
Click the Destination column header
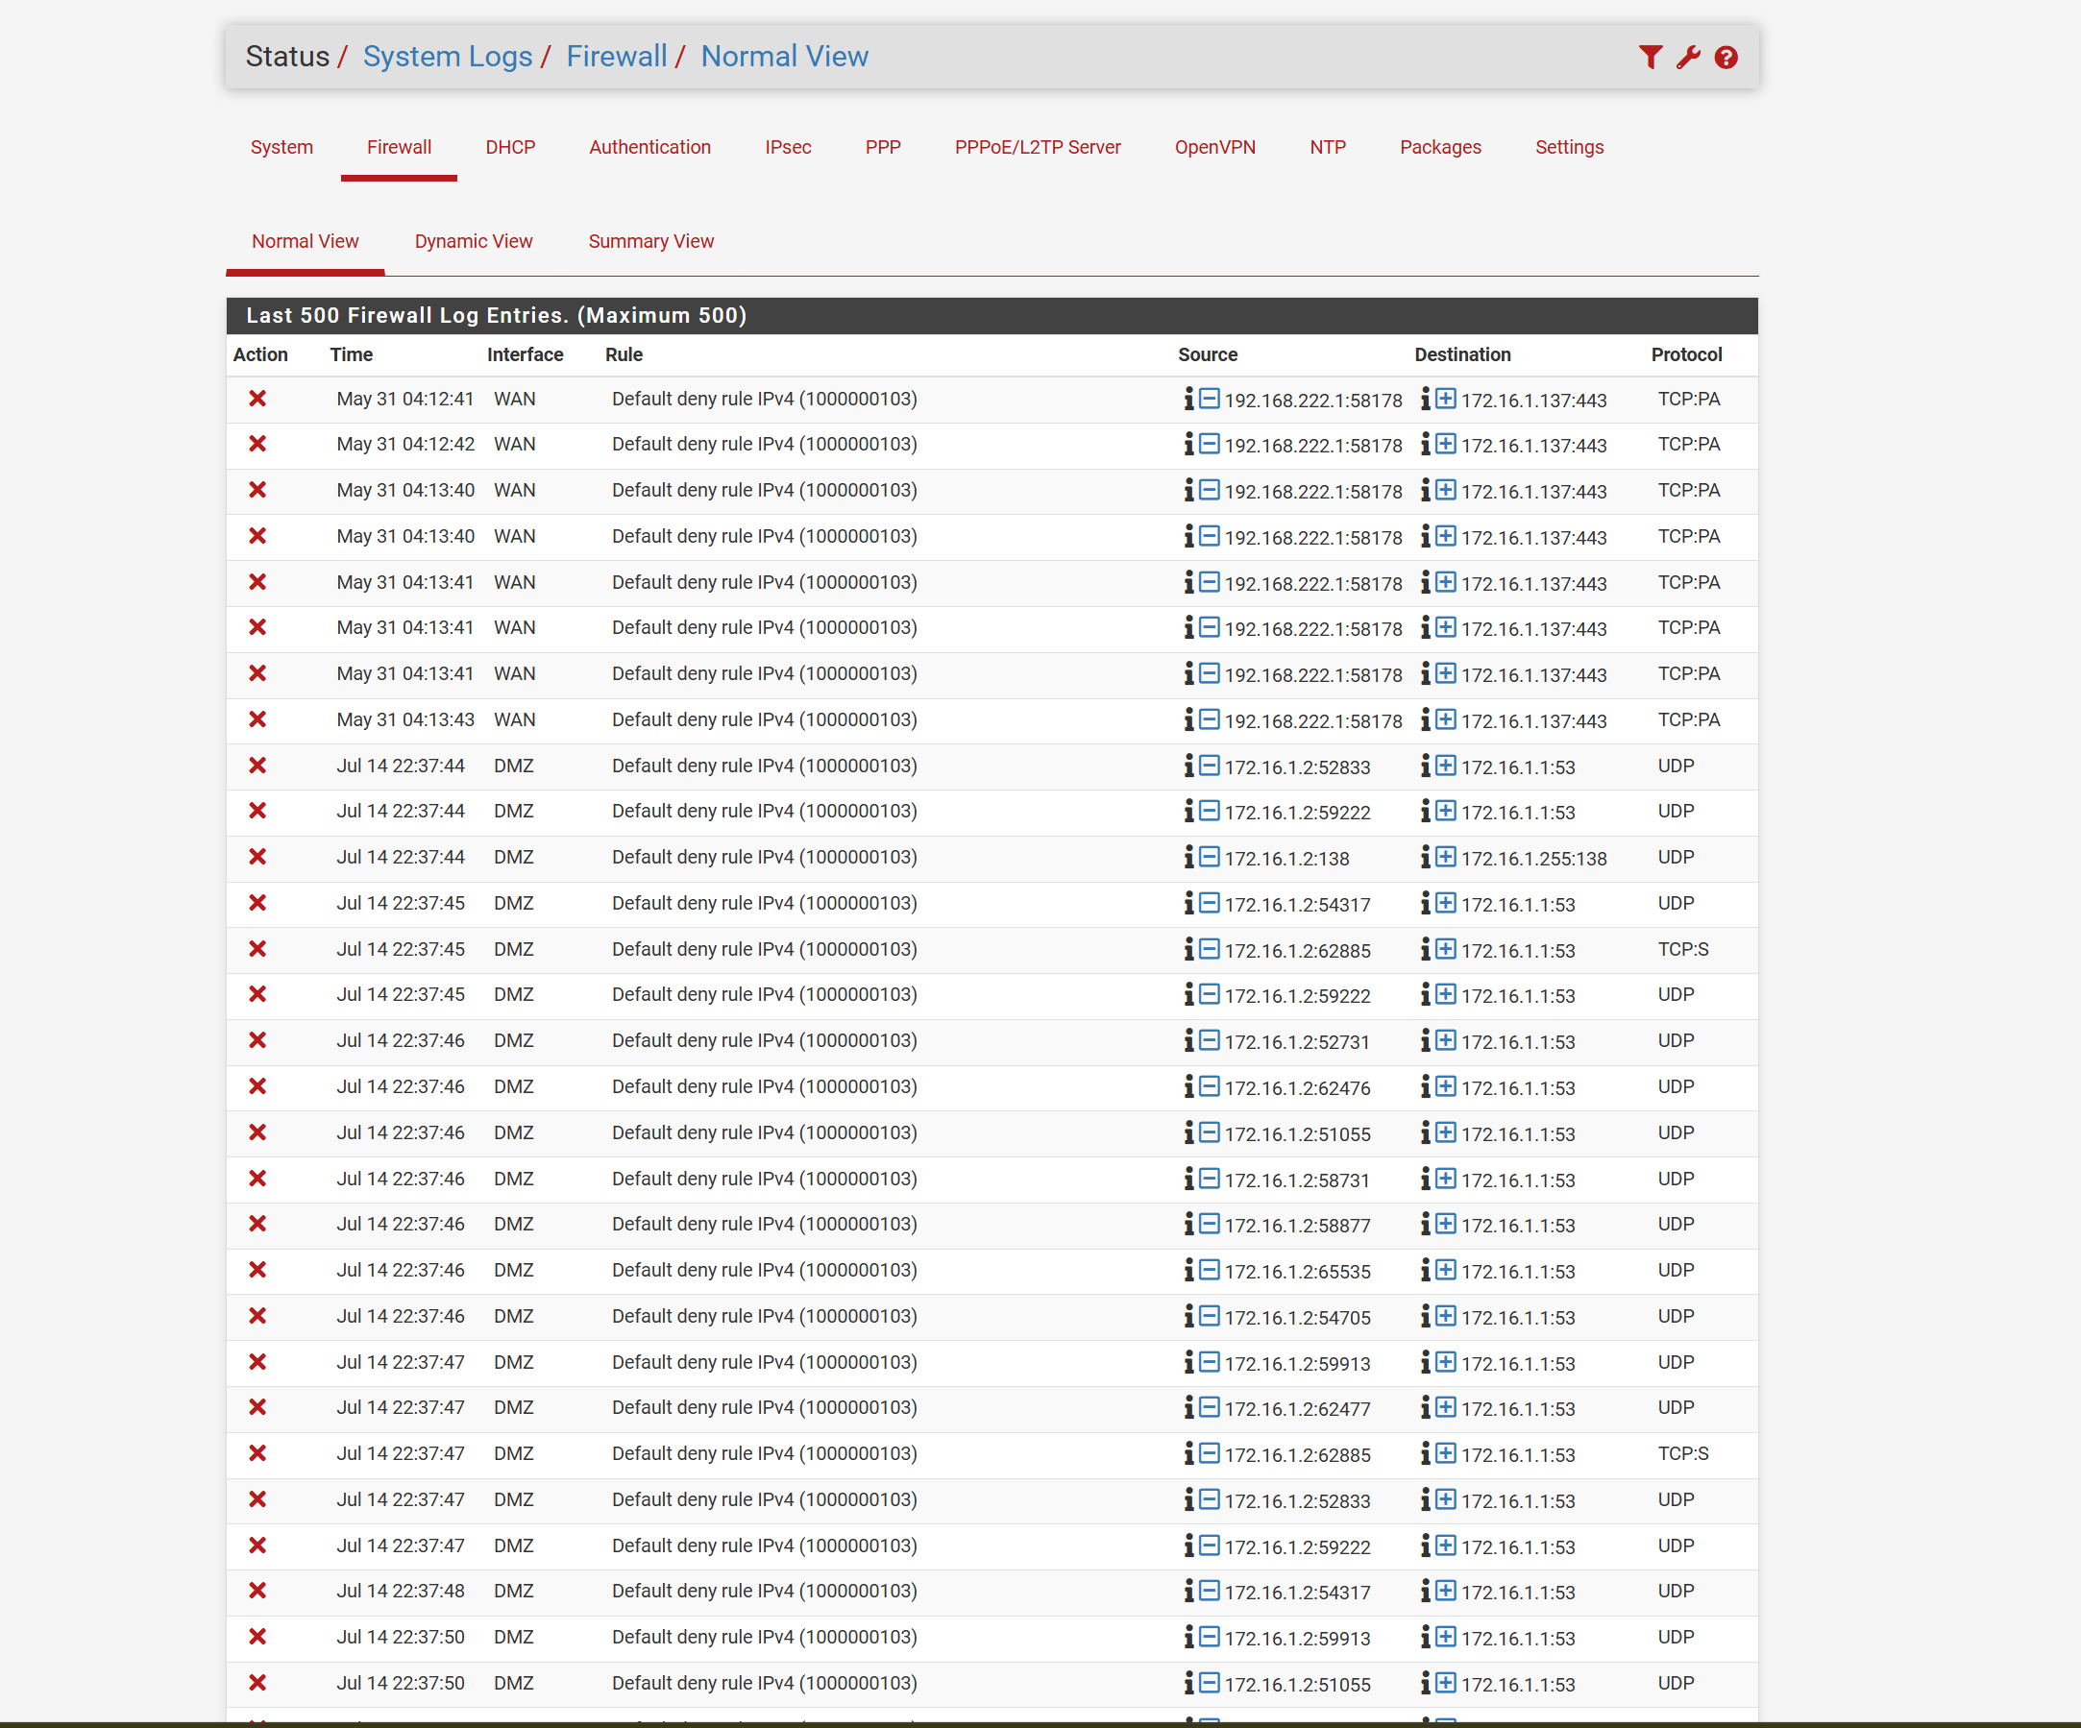click(x=1462, y=354)
